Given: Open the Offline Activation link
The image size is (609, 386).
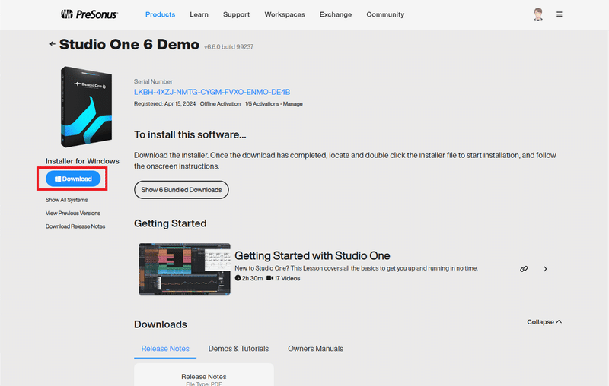Looking at the screenshot, I should 220,104.
